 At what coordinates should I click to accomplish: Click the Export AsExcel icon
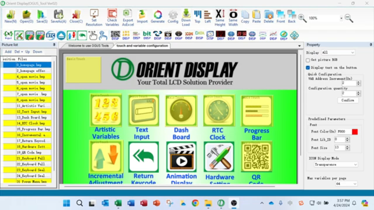tap(128, 17)
